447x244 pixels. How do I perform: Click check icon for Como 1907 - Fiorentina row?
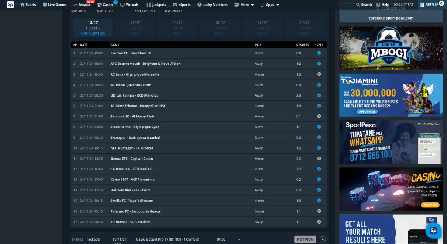(319, 180)
